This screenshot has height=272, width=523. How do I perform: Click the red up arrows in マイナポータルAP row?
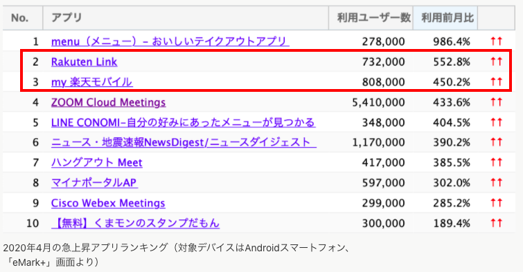[496, 182]
